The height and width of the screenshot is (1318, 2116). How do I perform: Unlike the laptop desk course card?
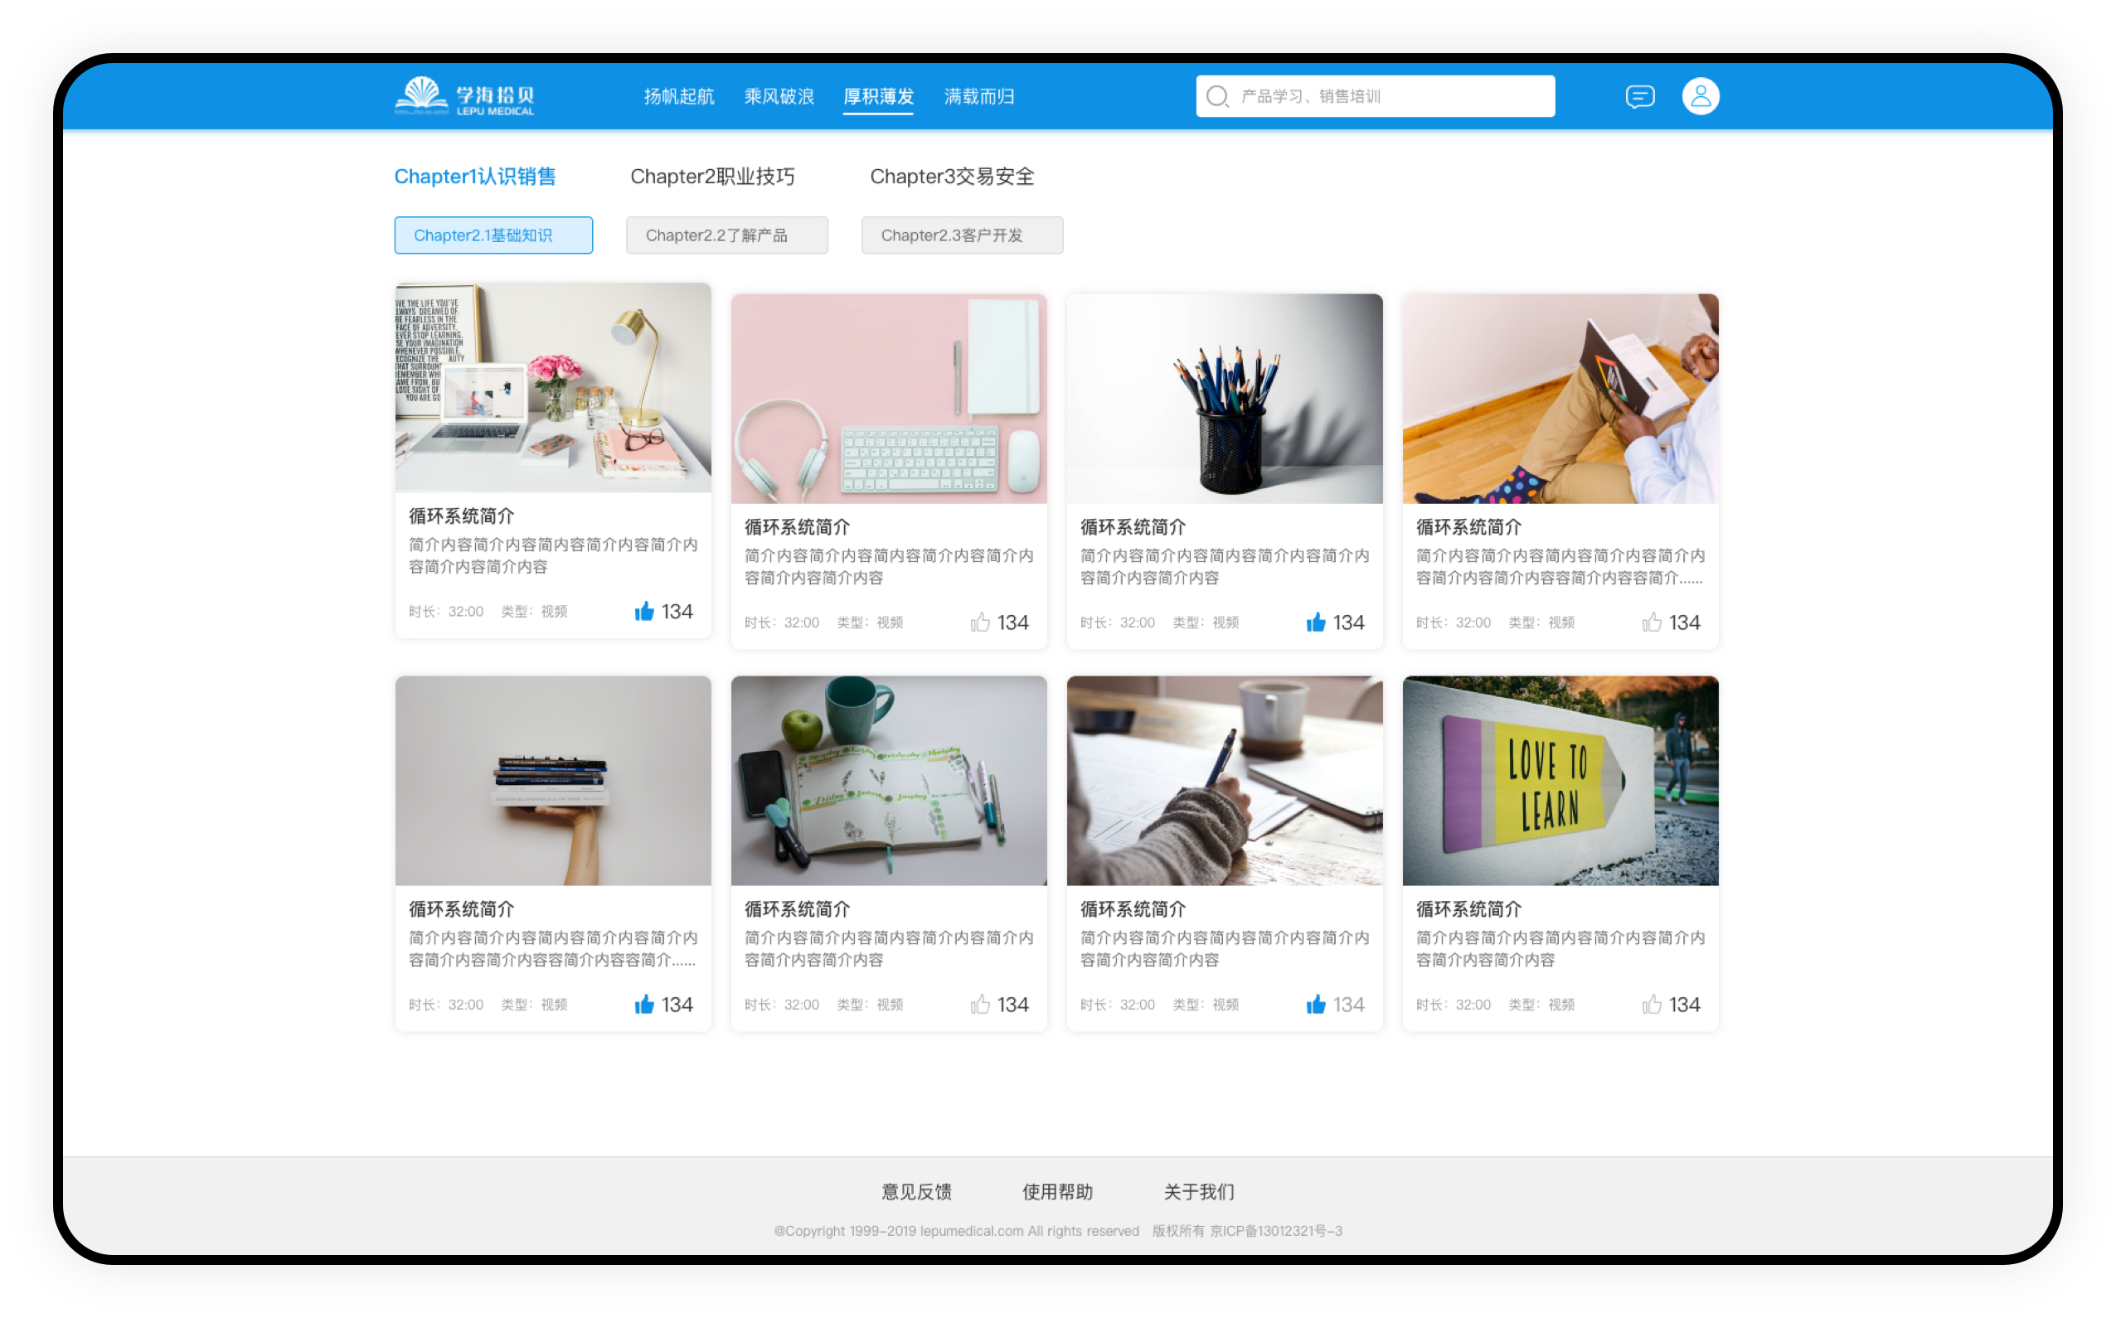coord(644,611)
